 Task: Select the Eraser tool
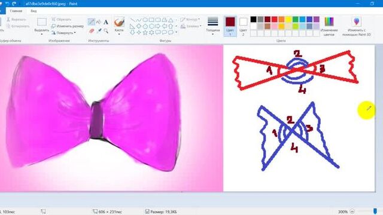(x=92, y=30)
